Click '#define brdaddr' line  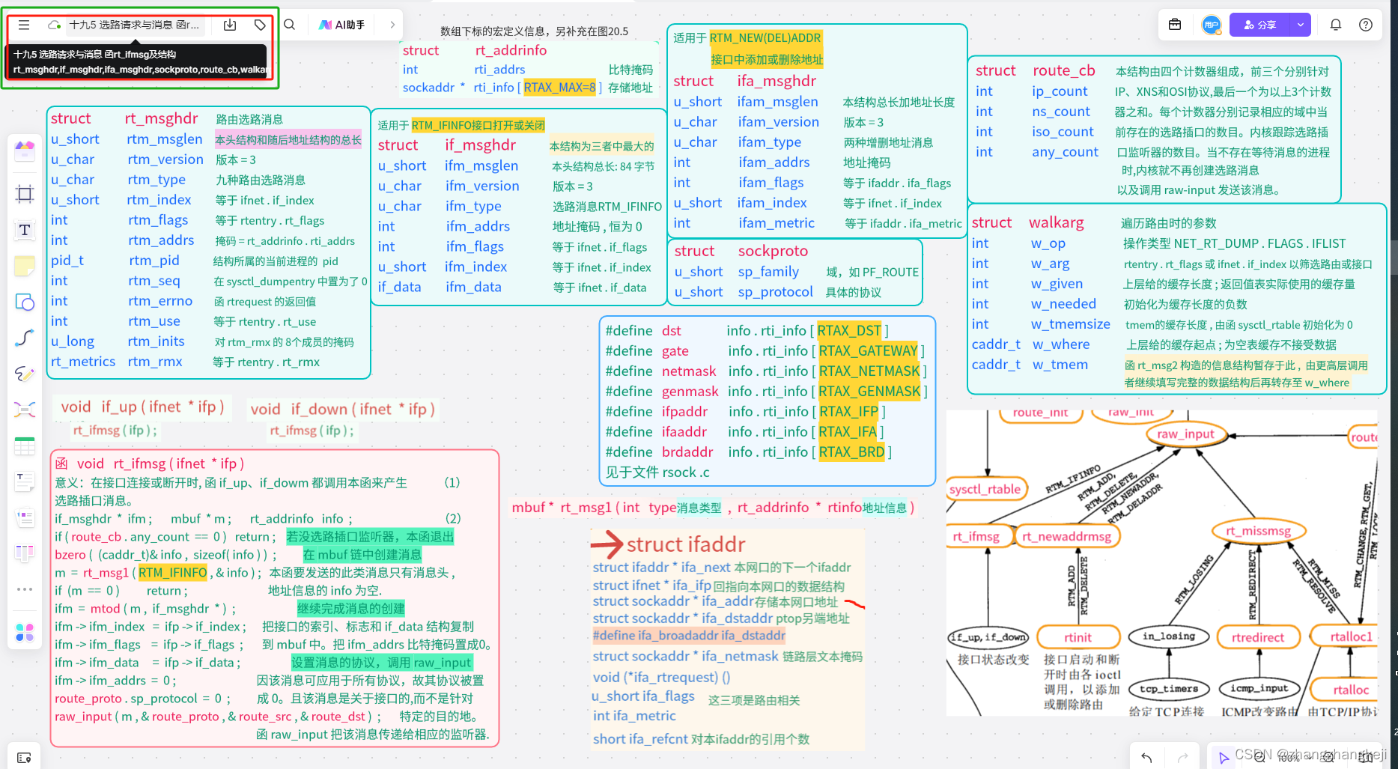coord(749,452)
